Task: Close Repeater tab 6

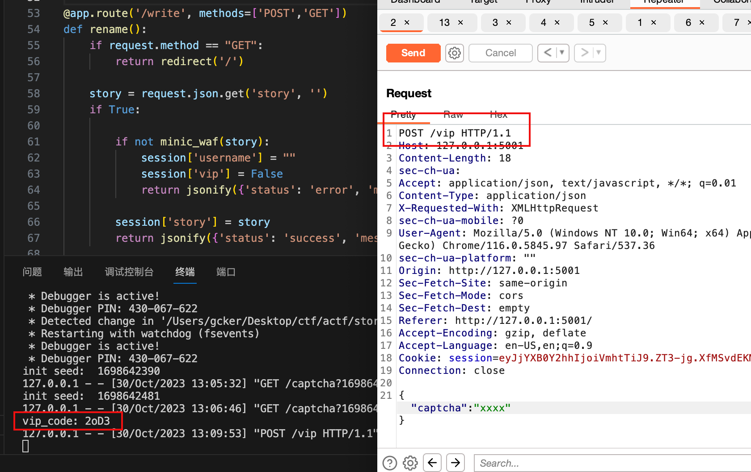Action: tap(702, 23)
